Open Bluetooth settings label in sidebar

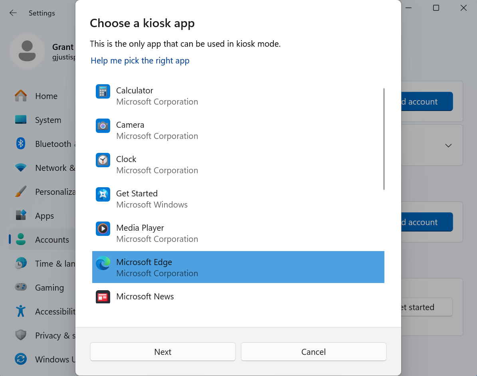55,144
